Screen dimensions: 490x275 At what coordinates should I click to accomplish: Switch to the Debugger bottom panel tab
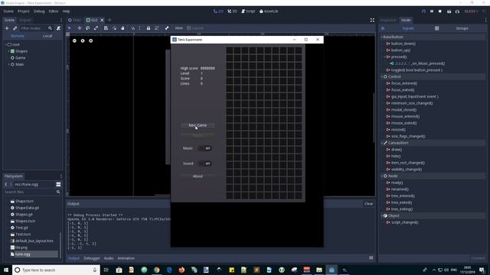click(x=92, y=258)
